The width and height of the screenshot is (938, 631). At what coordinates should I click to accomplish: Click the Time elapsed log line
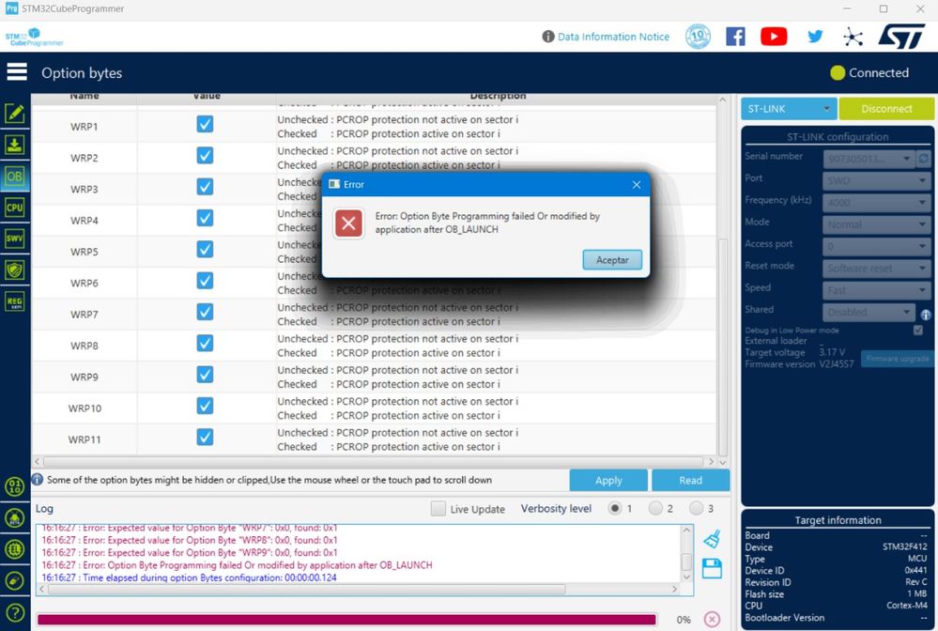(189, 577)
